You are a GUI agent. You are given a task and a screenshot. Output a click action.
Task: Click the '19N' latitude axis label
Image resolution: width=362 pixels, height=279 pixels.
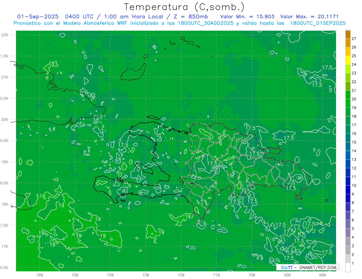pos(5,162)
